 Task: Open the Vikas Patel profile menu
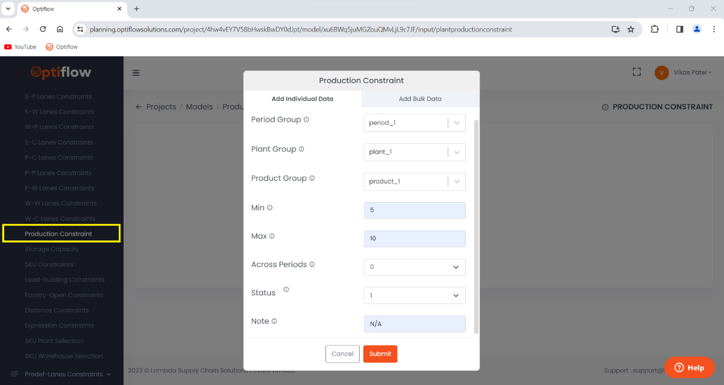(x=684, y=72)
